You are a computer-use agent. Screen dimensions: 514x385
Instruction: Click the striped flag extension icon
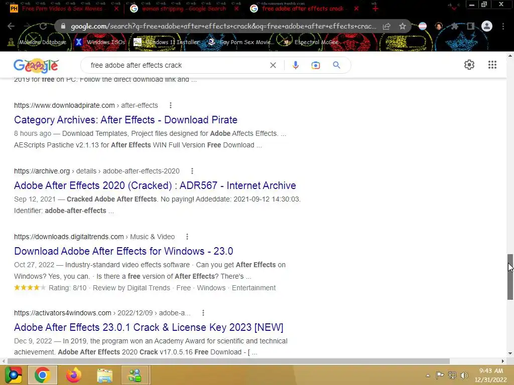coord(423,26)
